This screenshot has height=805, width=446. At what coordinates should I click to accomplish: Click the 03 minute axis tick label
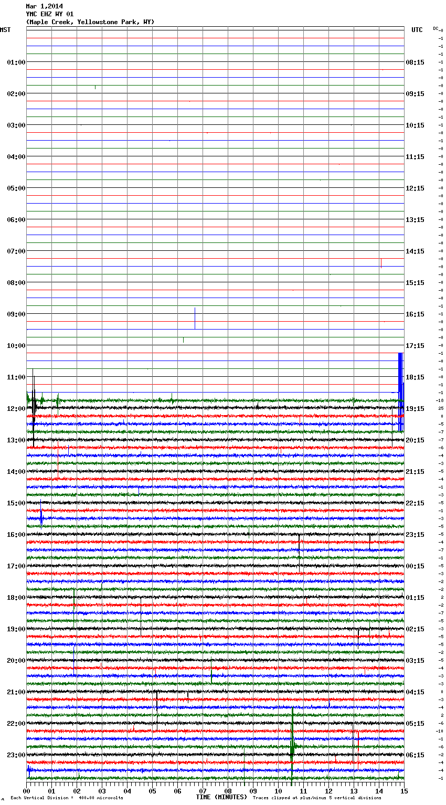(102, 791)
